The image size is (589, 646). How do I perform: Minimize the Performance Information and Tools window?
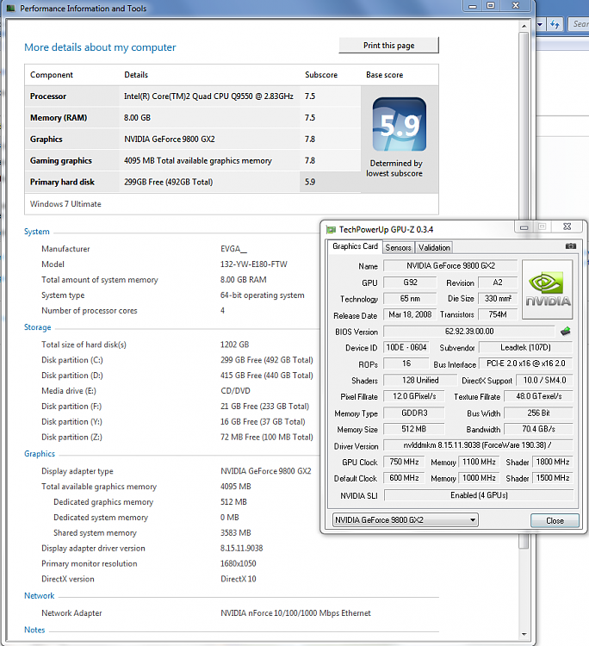click(473, 5)
